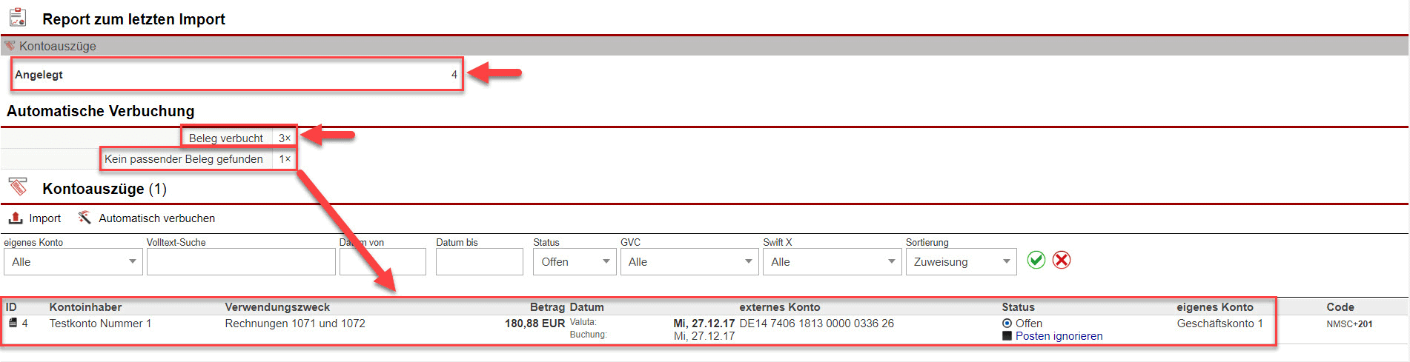The width and height of the screenshot is (1410, 362).
Task: Reset filters with the red X icon
Action: 1062,261
